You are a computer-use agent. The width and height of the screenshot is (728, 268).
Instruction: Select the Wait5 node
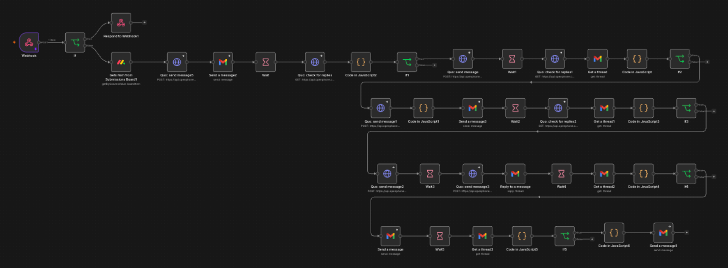[x=440, y=236]
